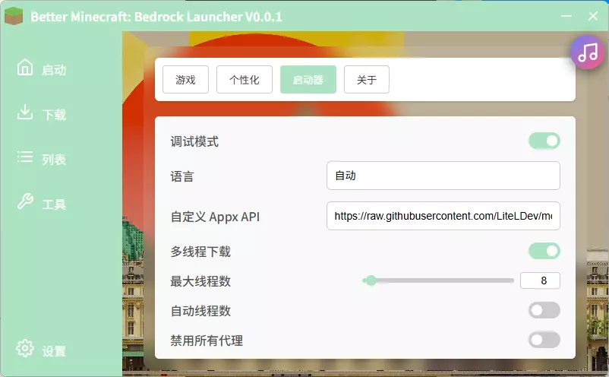
Task: Click the 禁用所有代理 label text
Action: (207, 341)
